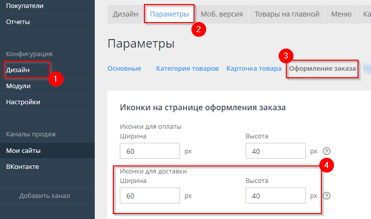The image size is (371, 219).
Task: Switch to the Дизайн tab
Action: [125, 14]
